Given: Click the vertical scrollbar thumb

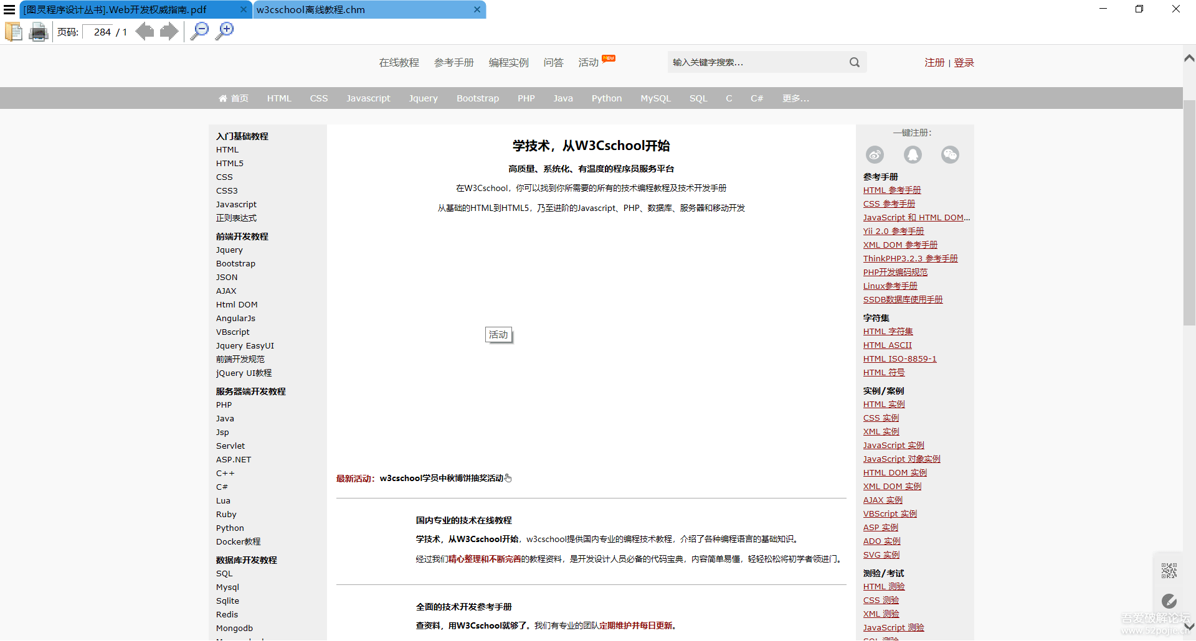Looking at the screenshot, I should [1189, 212].
